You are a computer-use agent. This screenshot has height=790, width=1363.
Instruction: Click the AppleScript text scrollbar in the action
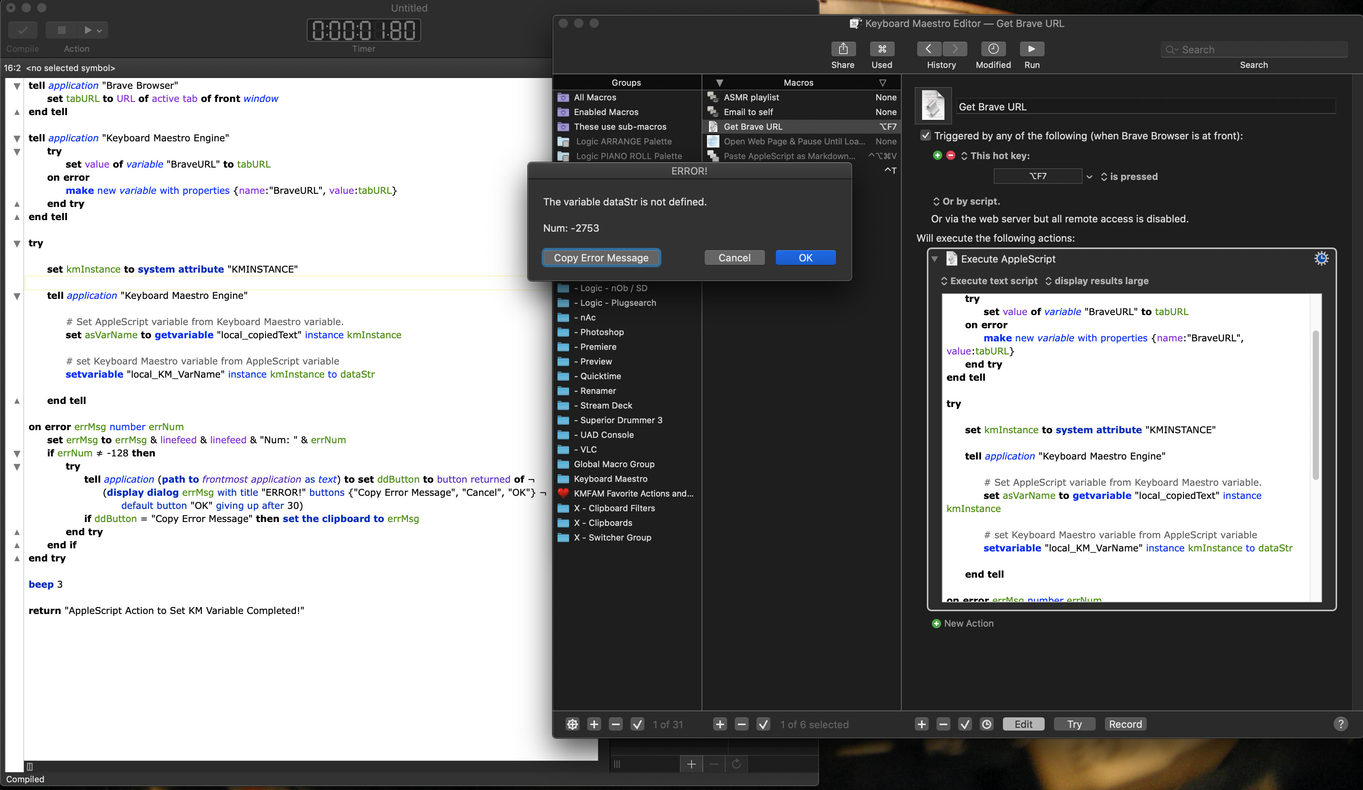coord(1315,405)
